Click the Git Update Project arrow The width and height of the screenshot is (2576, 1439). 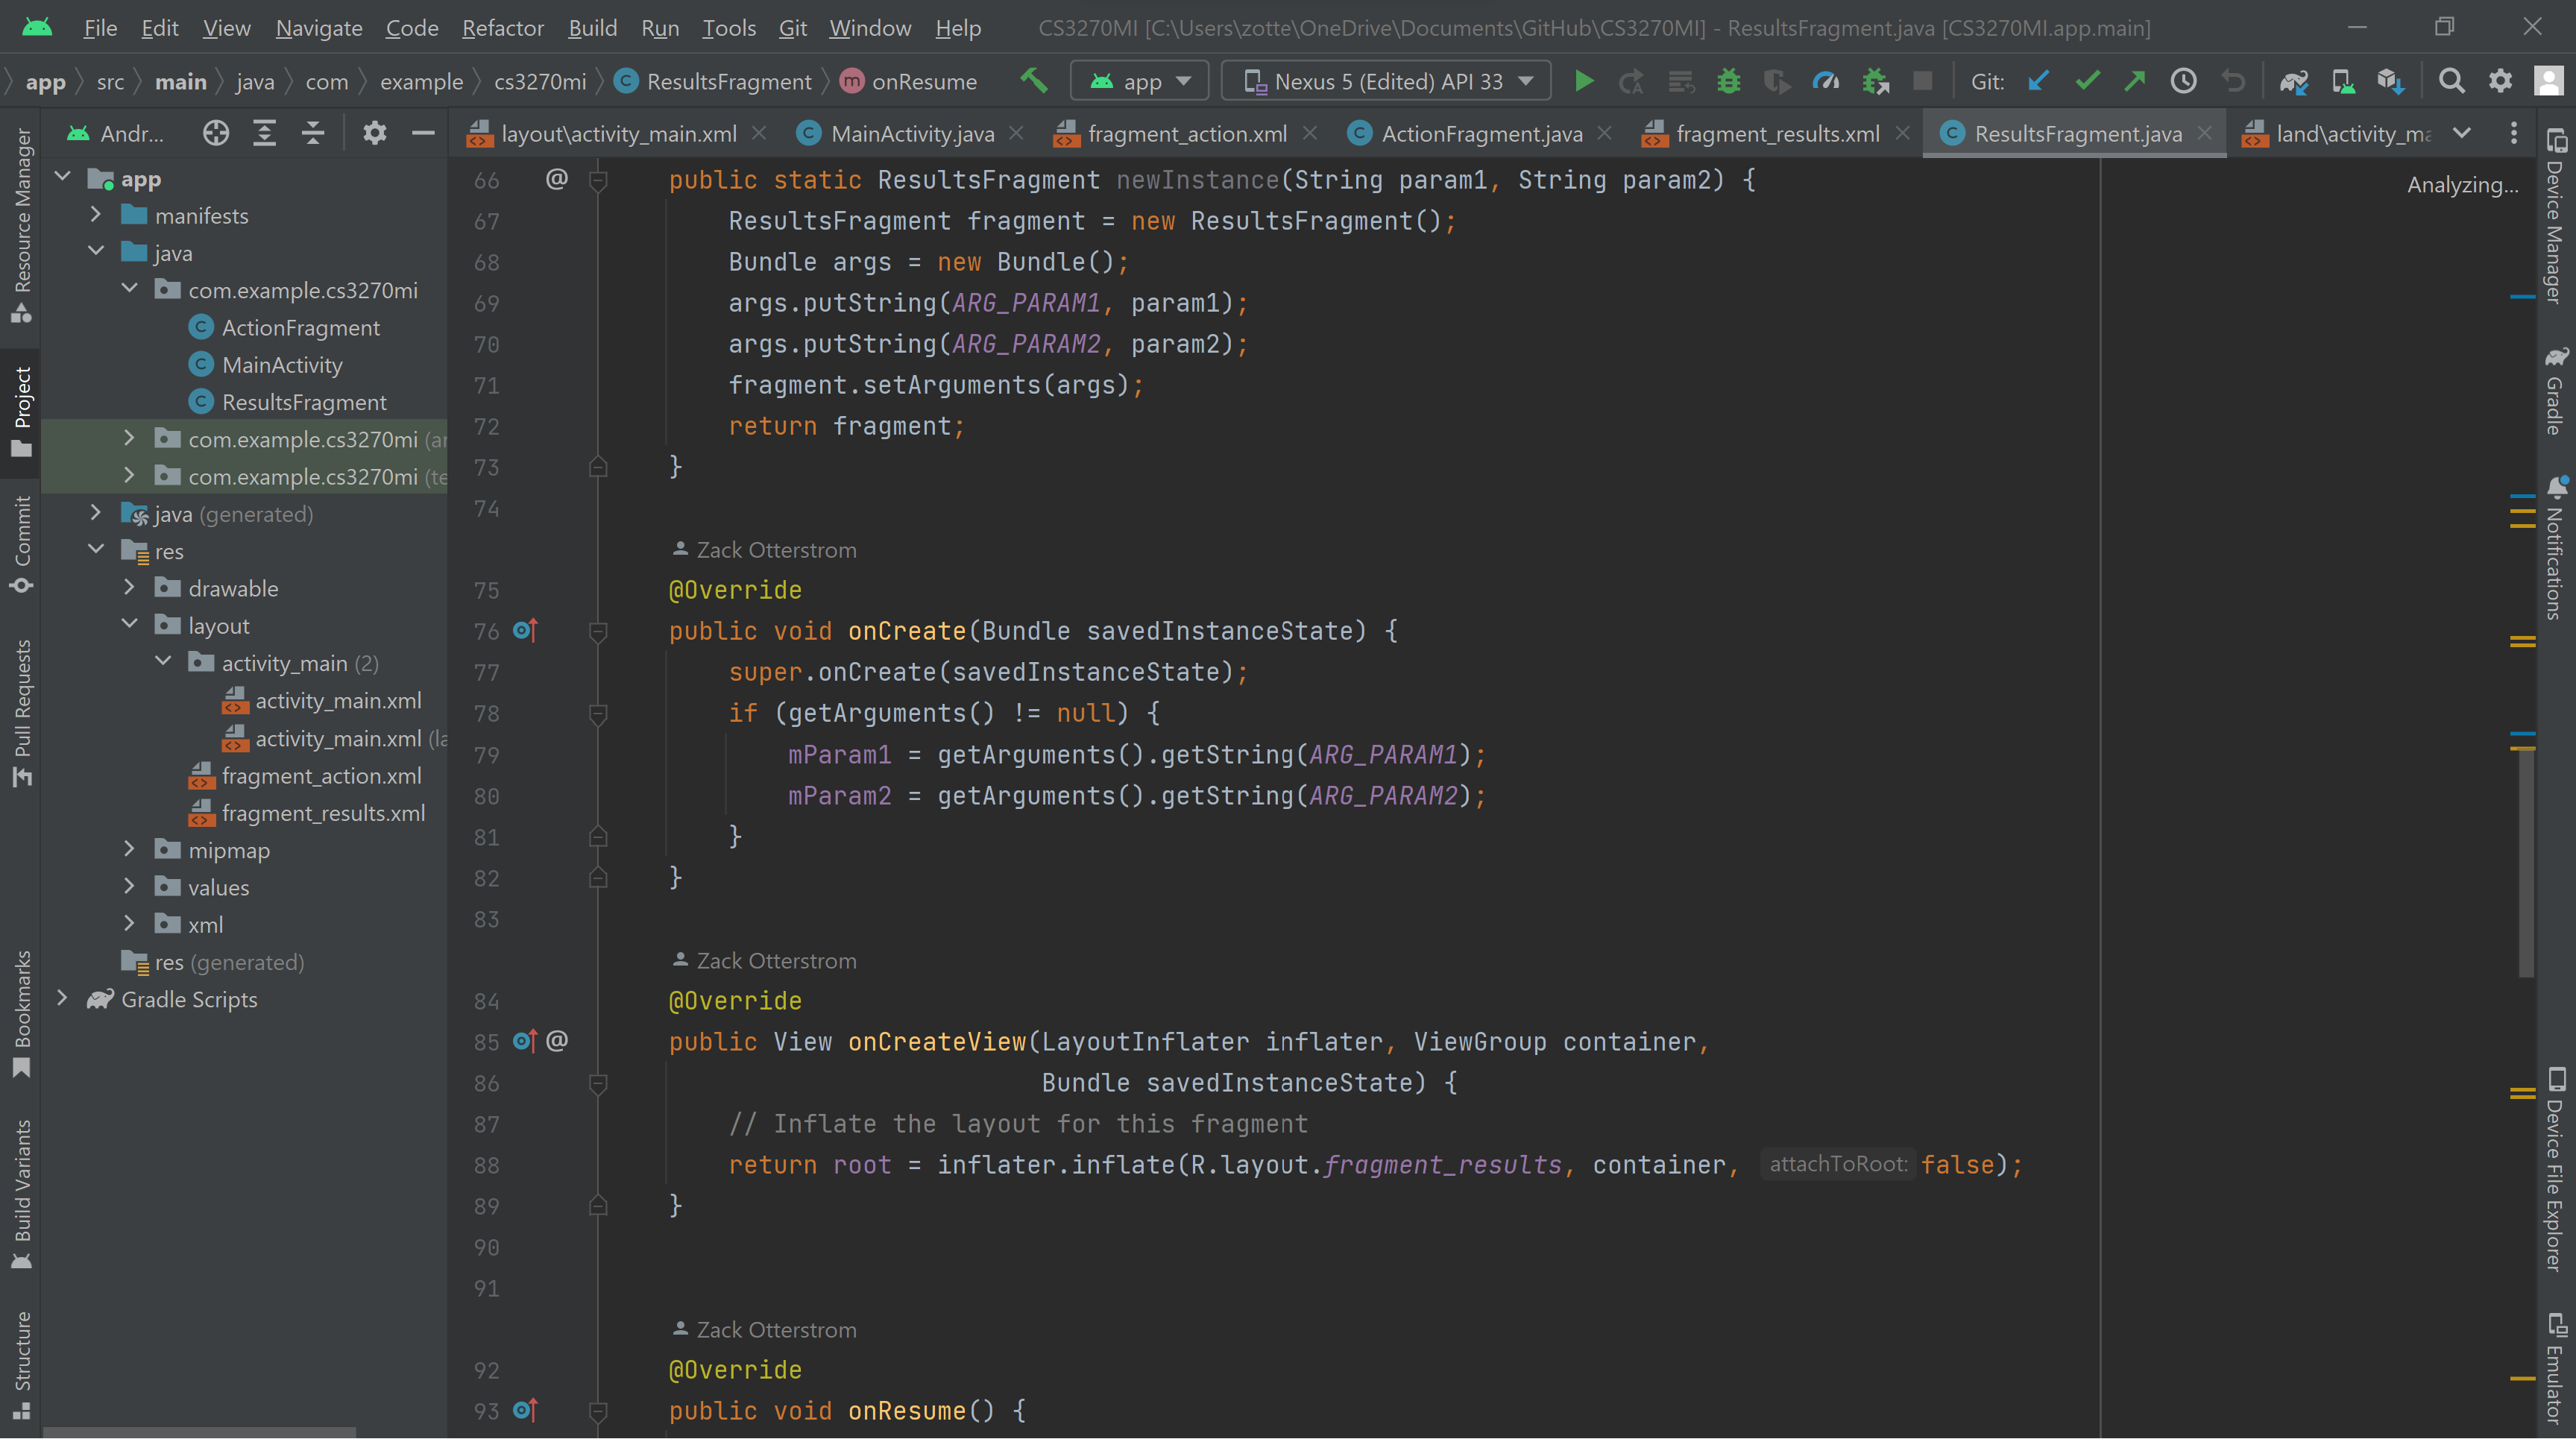click(2038, 81)
